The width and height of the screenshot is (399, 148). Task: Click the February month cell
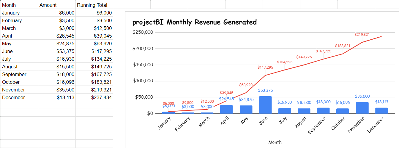(x=19, y=20)
